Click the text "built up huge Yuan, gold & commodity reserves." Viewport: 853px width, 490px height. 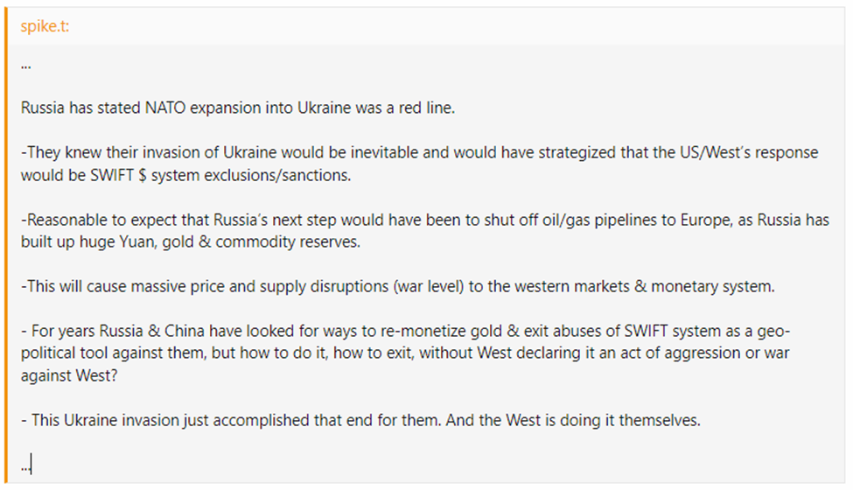[190, 241]
